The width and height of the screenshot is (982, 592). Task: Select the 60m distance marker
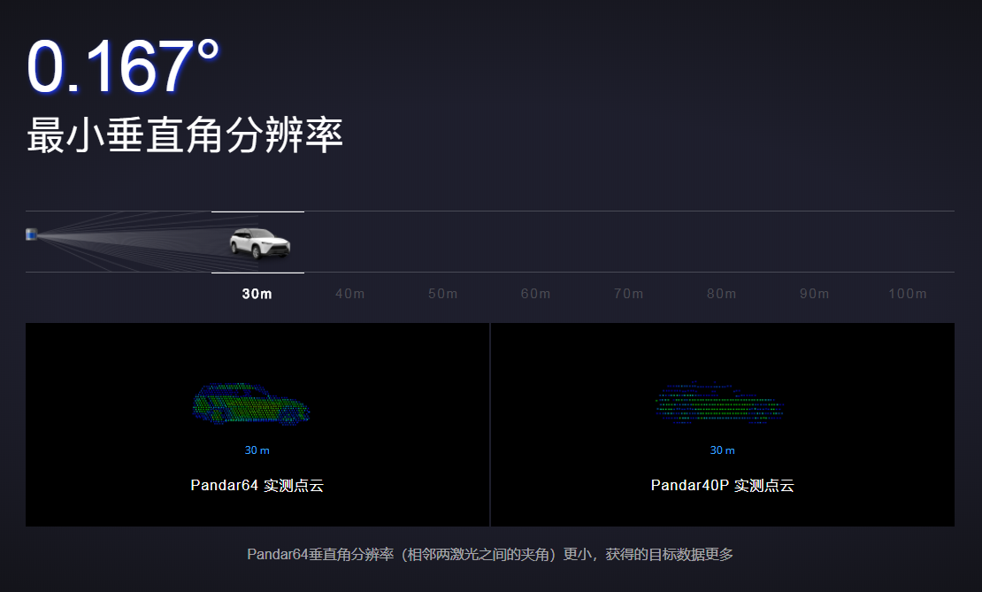(x=535, y=294)
